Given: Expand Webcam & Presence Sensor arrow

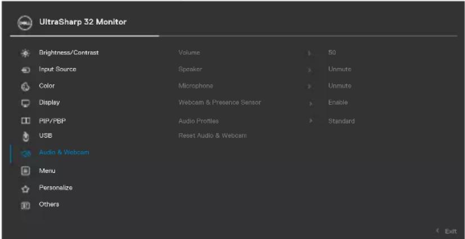Looking at the screenshot, I should [310, 103].
